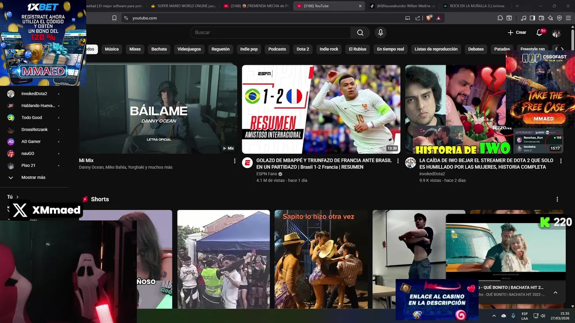Select the Debates filter chip
575x323 pixels.
click(x=476, y=49)
